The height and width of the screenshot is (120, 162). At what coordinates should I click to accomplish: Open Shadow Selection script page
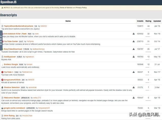(x=12, y=87)
